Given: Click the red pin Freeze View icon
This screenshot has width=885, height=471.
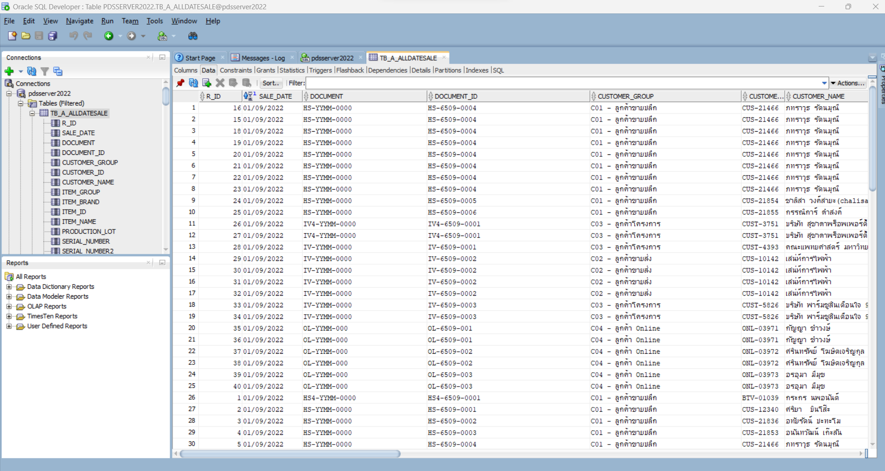Looking at the screenshot, I should [180, 83].
